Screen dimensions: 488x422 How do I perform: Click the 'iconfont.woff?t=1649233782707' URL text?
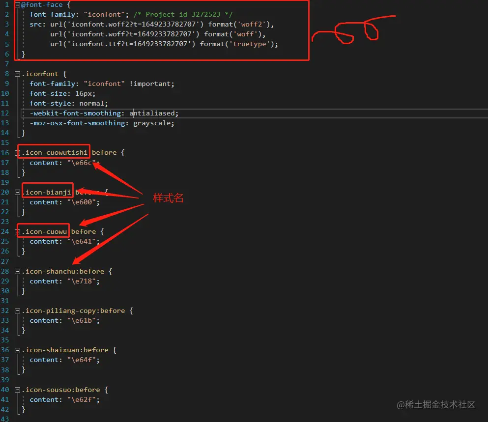131,34
